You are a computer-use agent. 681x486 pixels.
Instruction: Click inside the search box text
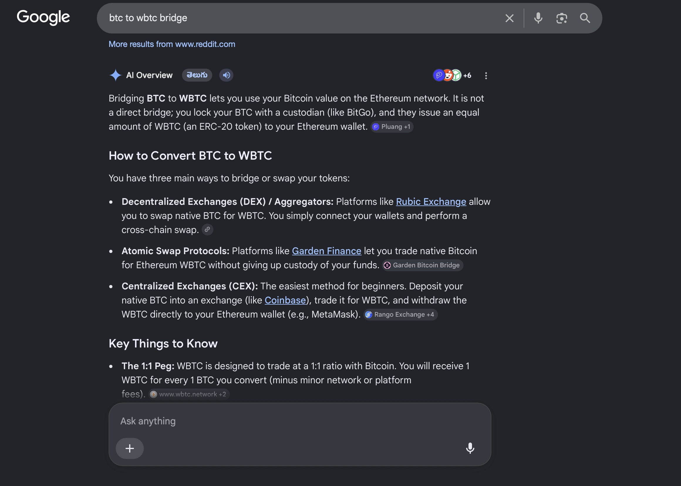click(x=148, y=18)
